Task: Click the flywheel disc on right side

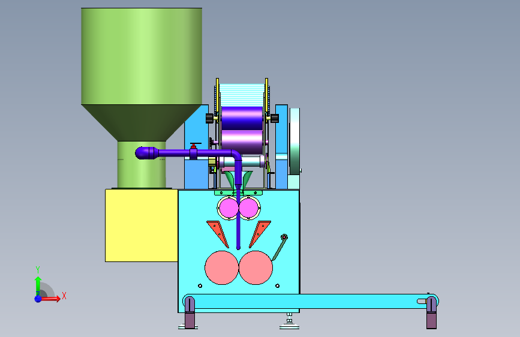Action: click(x=294, y=142)
